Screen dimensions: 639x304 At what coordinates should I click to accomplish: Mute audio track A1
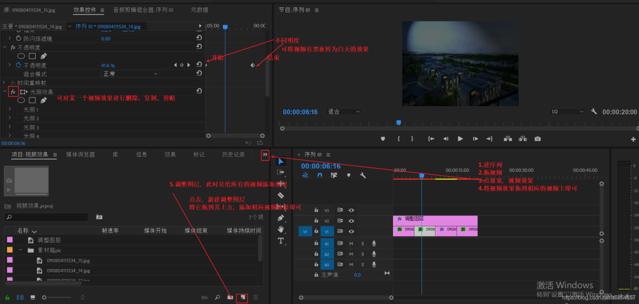click(351, 244)
